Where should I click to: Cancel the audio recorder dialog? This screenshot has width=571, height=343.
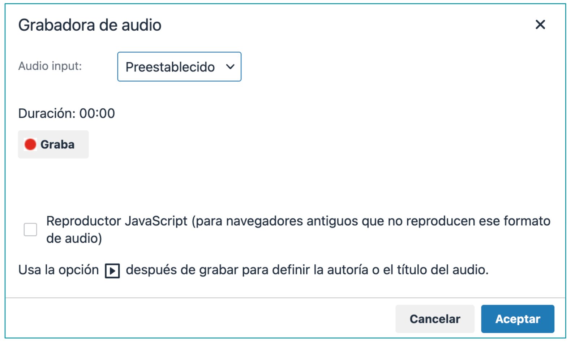point(435,319)
